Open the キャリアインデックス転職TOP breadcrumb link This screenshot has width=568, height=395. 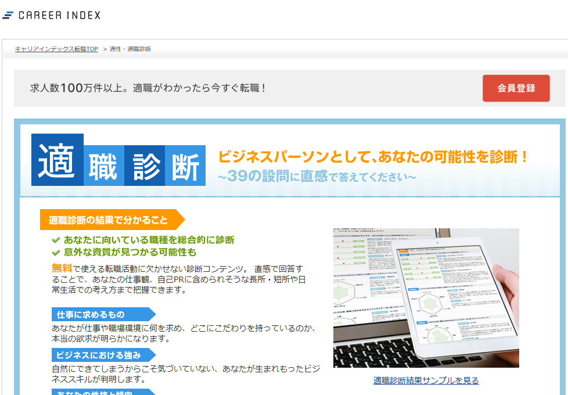click(x=56, y=49)
